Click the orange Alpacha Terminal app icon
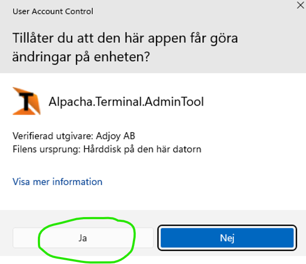306x264 pixels. pyautogui.click(x=27, y=101)
